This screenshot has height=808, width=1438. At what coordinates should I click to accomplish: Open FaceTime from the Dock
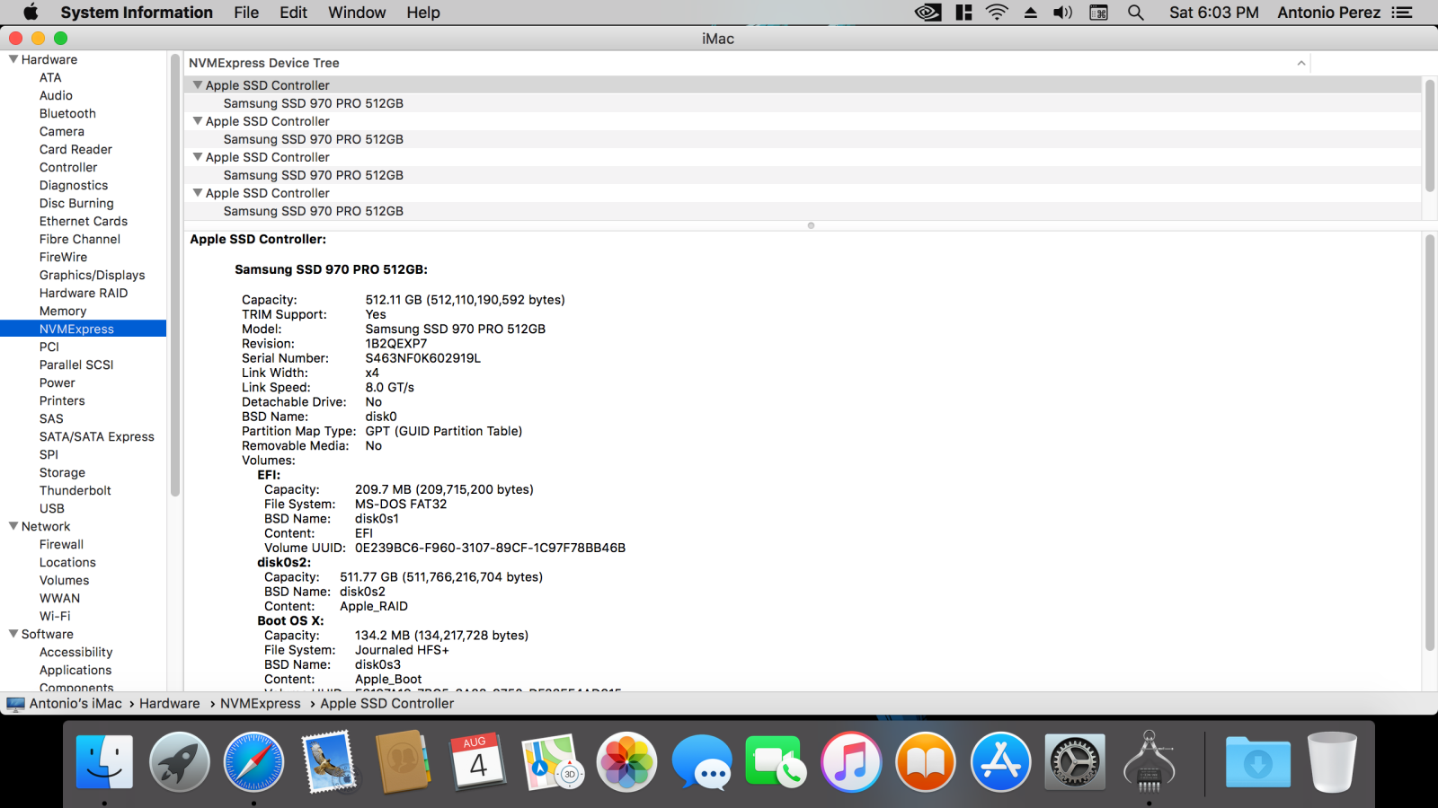[776, 762]
